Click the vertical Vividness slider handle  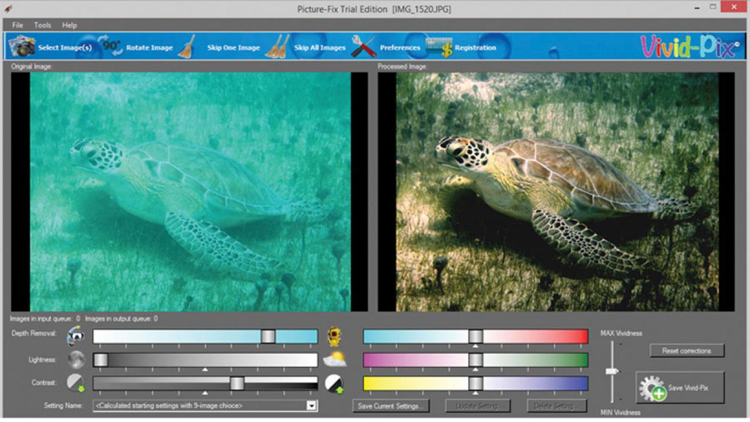[x=612, y=372]
